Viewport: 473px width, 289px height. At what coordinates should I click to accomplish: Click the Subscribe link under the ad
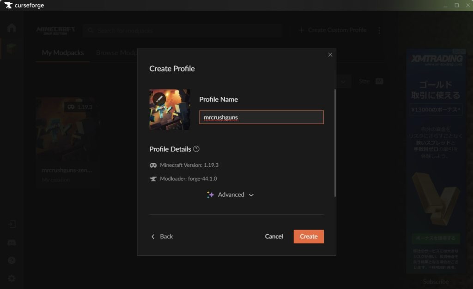pos(436,282)
